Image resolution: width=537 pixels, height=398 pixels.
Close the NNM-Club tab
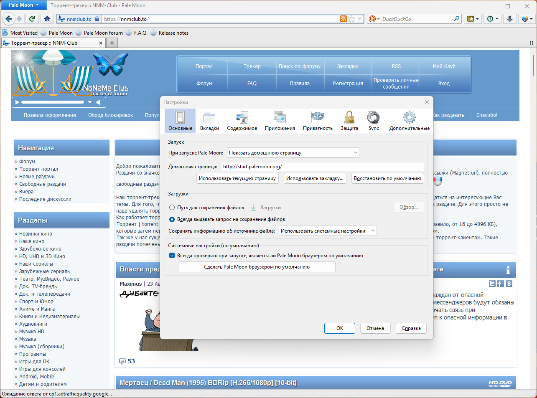[x=101, y=43]
